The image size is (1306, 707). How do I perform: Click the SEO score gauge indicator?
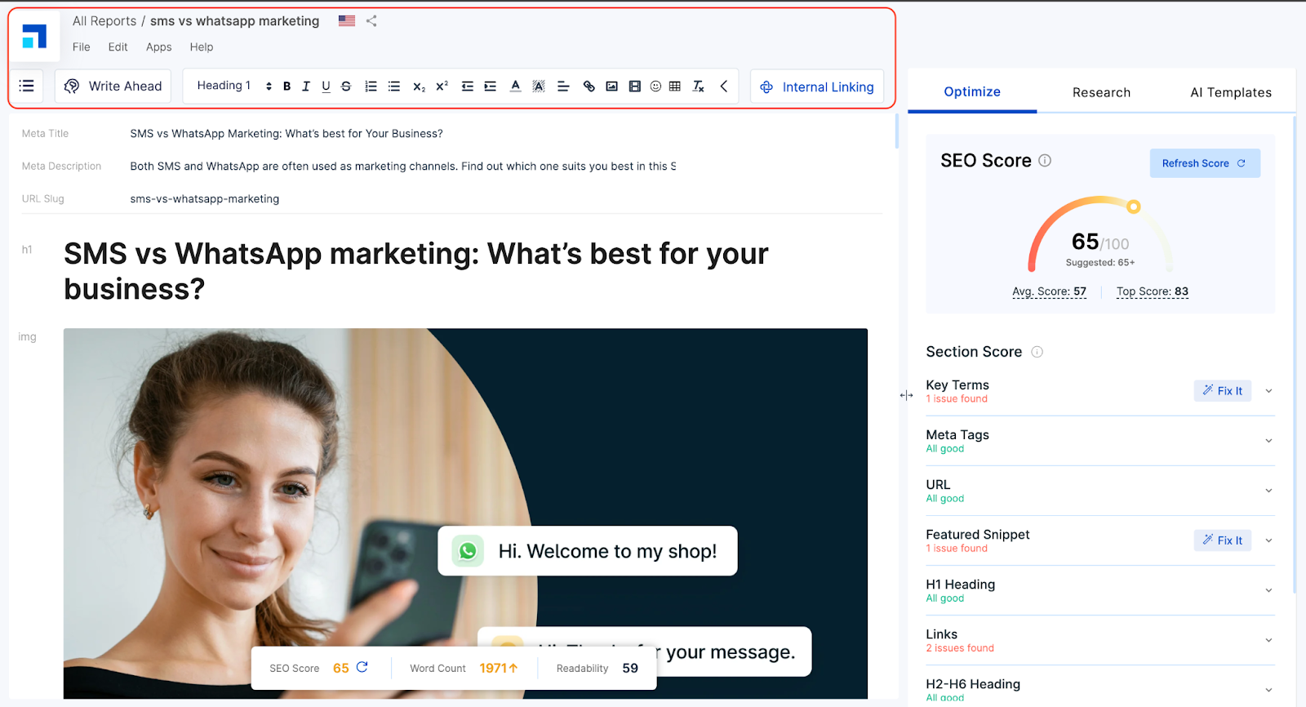[1133, 207]
